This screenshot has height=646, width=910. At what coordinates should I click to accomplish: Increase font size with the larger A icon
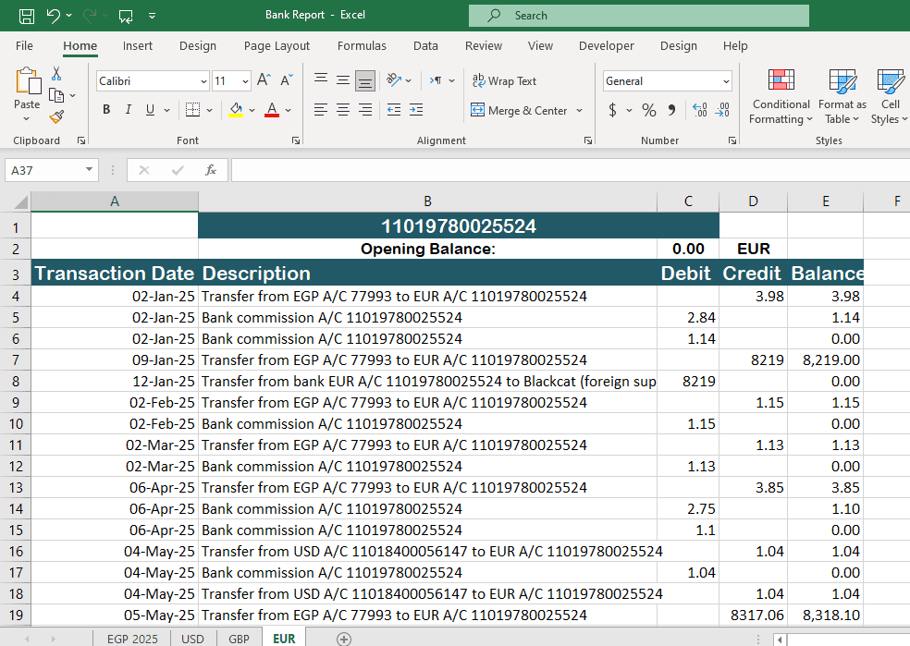click(x=264, y=81)
